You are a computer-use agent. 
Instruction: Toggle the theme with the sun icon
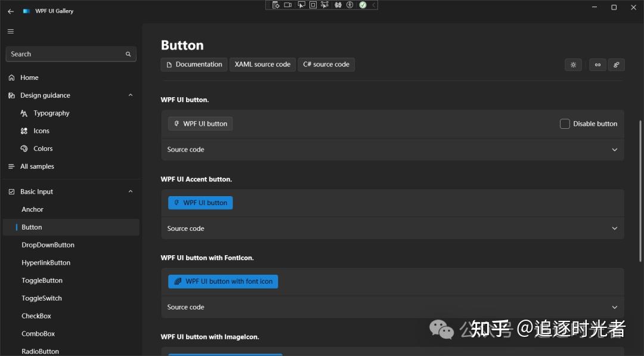click(573, 64)
